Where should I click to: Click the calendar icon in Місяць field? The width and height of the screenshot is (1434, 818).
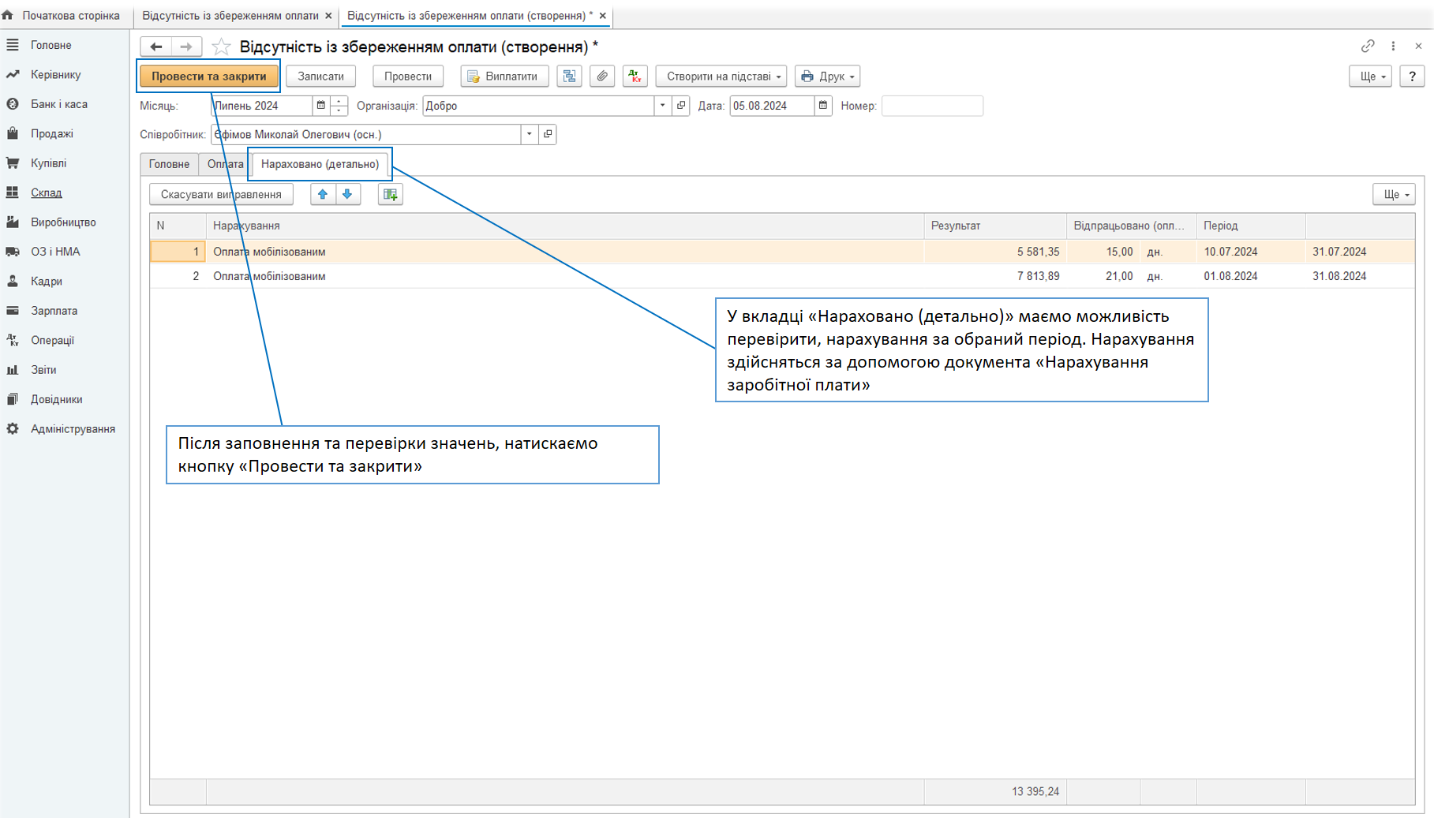tap(321, 106)
